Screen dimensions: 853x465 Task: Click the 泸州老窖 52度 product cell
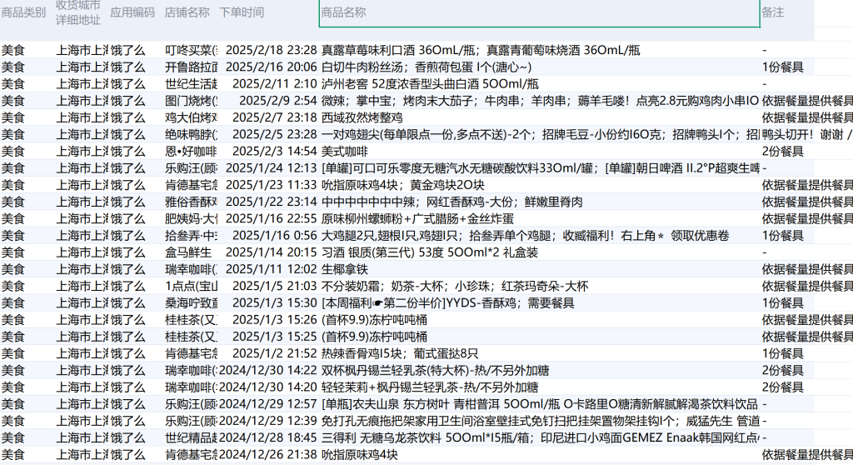[x=539, y=84]
